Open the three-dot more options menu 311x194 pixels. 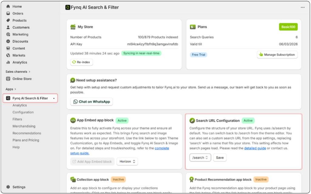(302, 7)
